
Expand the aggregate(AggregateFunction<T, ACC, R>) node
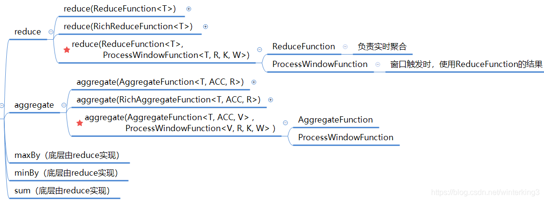(254, 82)
